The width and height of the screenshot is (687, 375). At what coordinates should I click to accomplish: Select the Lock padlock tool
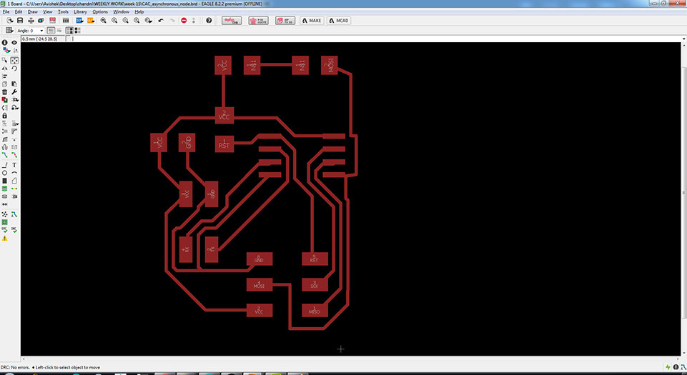pos(4,116)
